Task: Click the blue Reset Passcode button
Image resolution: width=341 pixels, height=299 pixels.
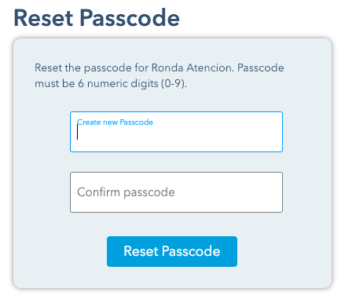Action: pos(172,251)
